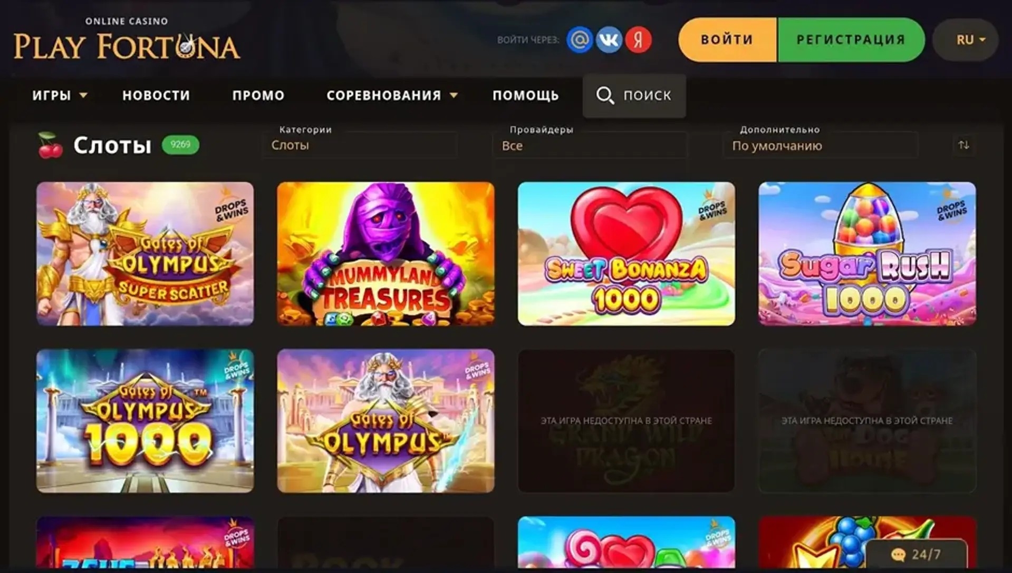Open Дополнительно dropdown showing По умолчанию
The height and width of the screenshot is (573, 1012).
[821, 145]
